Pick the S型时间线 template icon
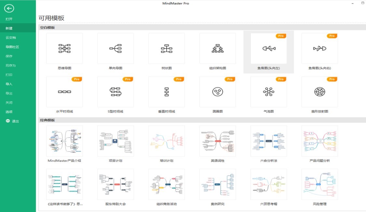 tap(115, 92)
